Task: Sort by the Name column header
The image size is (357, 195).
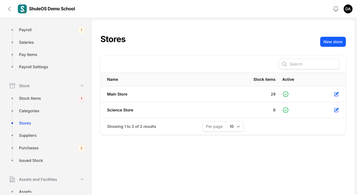Action: 113,79
